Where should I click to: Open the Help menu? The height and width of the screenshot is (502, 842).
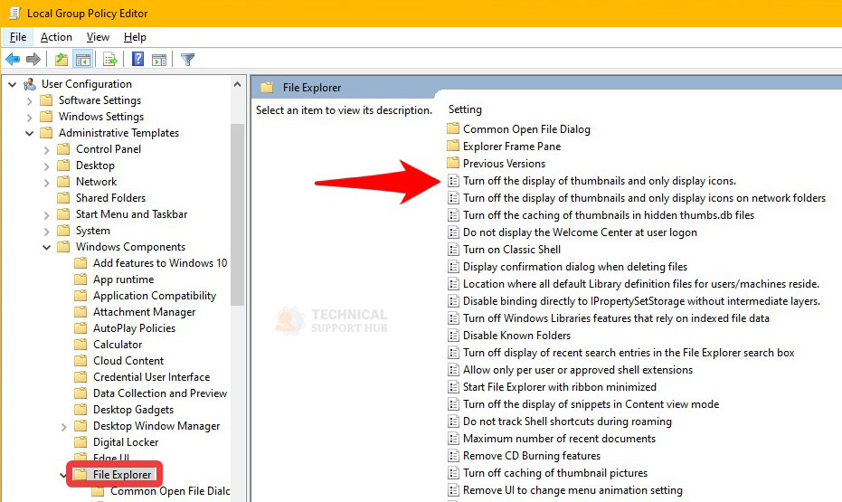click(x=135, y=37)
